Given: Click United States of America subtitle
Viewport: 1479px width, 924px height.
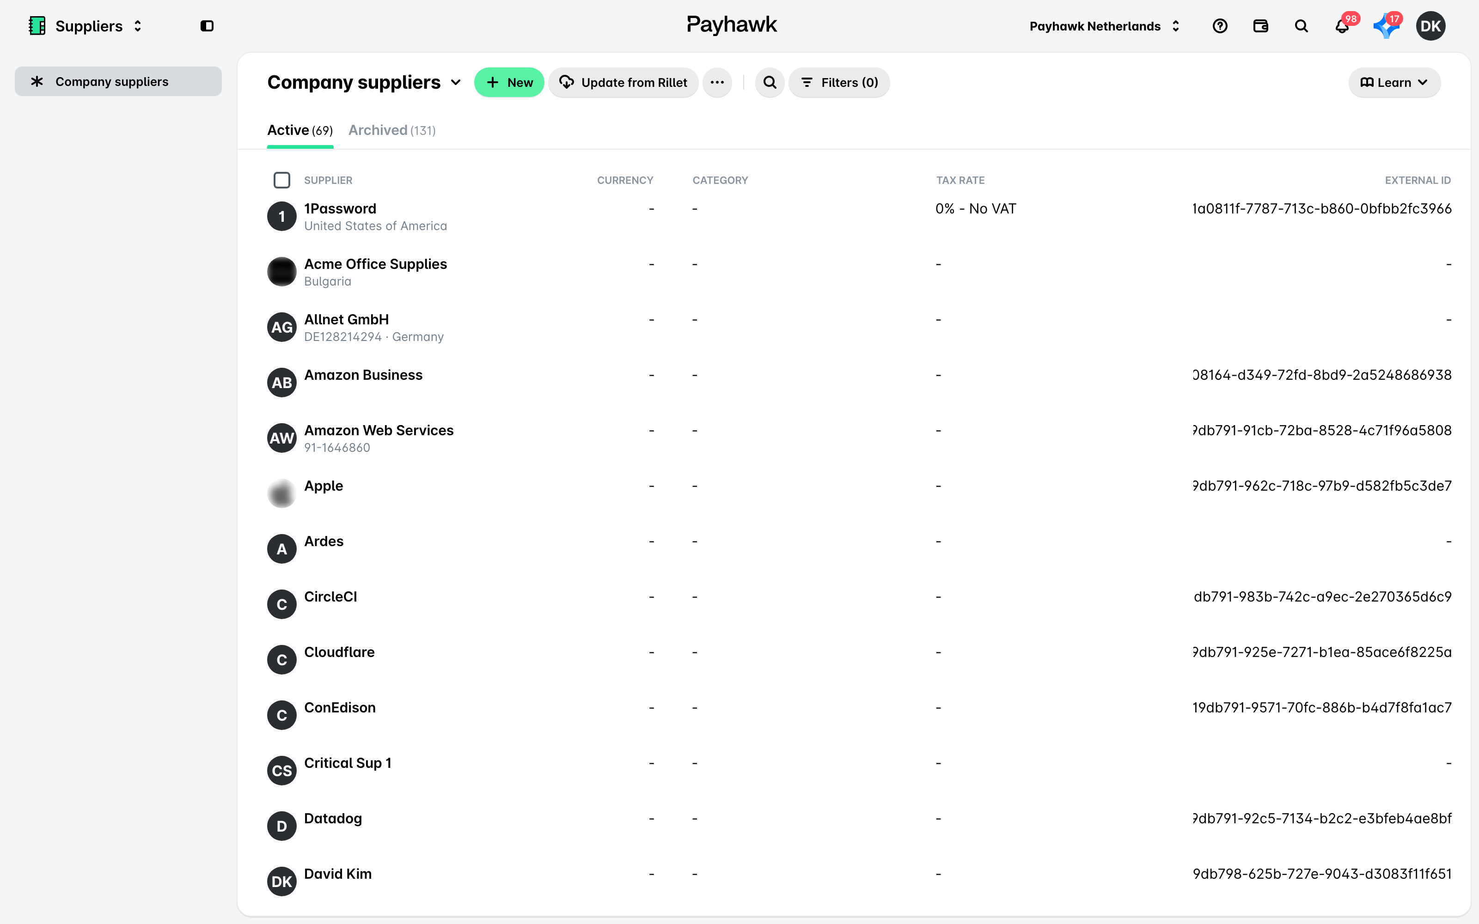Looking at the screenshot, I should (x=376, y=226).
